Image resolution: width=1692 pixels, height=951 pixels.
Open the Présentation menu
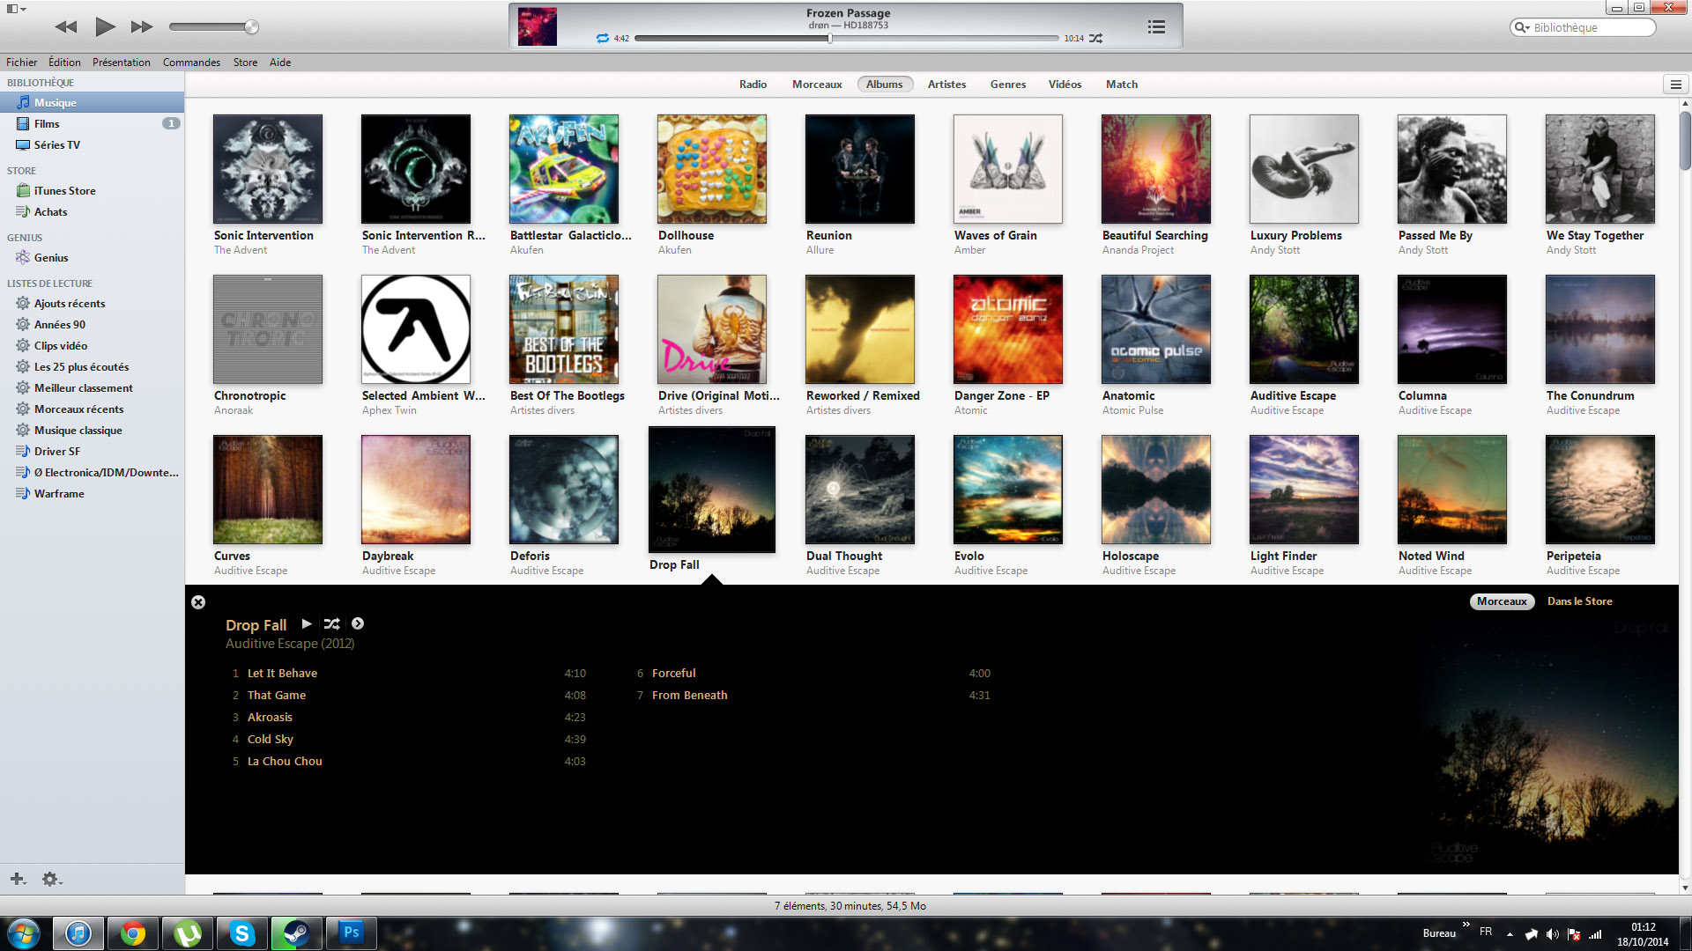[122, 63]
